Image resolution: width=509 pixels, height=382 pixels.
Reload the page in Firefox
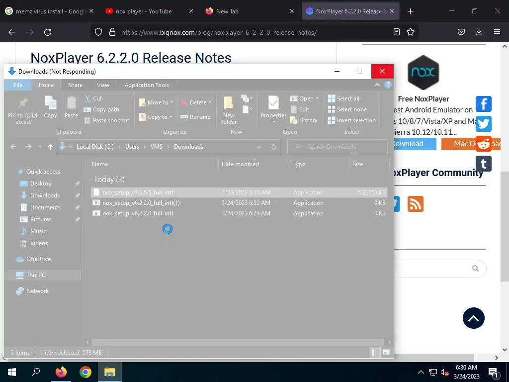coord(48,32)
